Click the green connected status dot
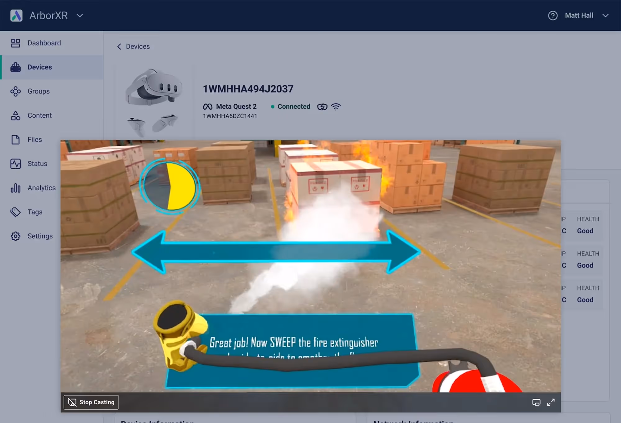 [x=273, y=107]
